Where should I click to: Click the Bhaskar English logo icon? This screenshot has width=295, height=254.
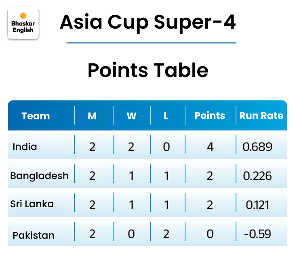pyautogui.click(x=23, y=23)
